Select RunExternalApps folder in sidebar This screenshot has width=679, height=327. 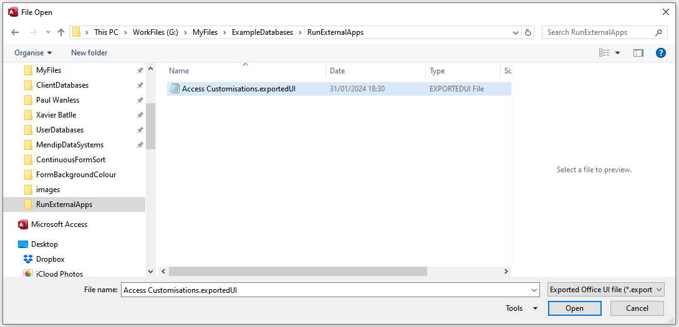(x=74, y=205)
